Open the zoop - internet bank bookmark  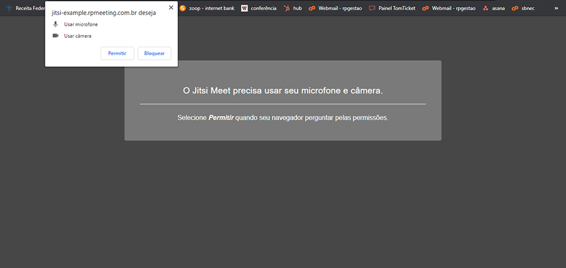click(206, 8)
